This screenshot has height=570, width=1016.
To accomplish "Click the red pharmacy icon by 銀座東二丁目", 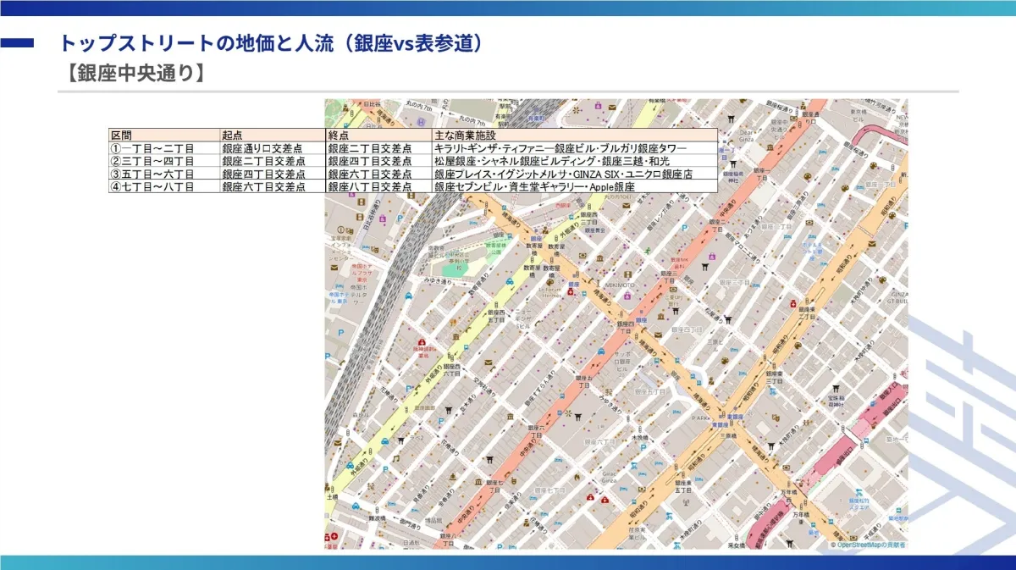I will click(x=792, y=304).
